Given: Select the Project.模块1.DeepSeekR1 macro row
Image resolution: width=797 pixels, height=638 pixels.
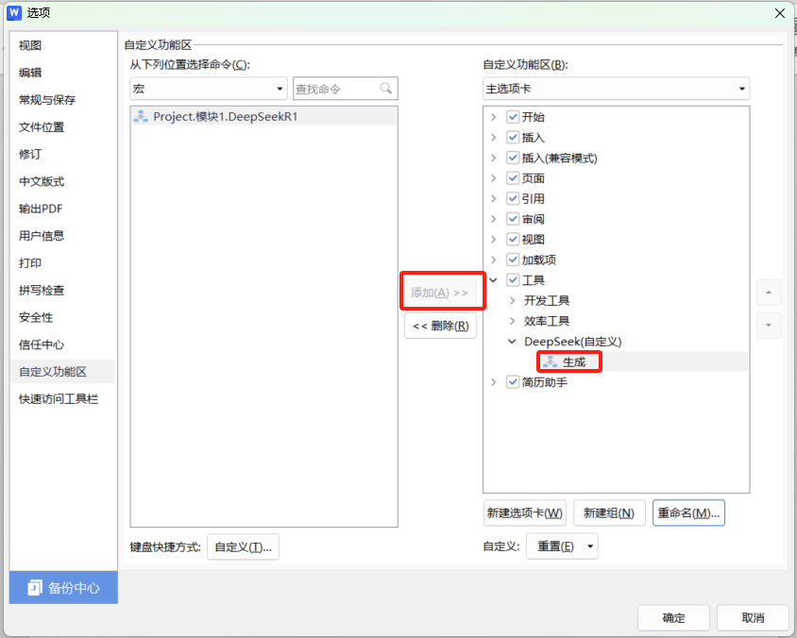Looking at the screenshot, I should click(x=263, y=117).
